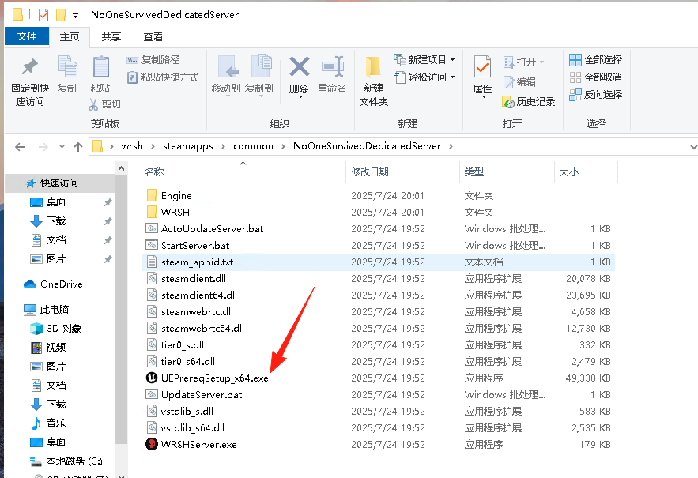This screenshot has width=698, height=478.
Task: Open the recent locations dropdown arrow
Action: 62,146
